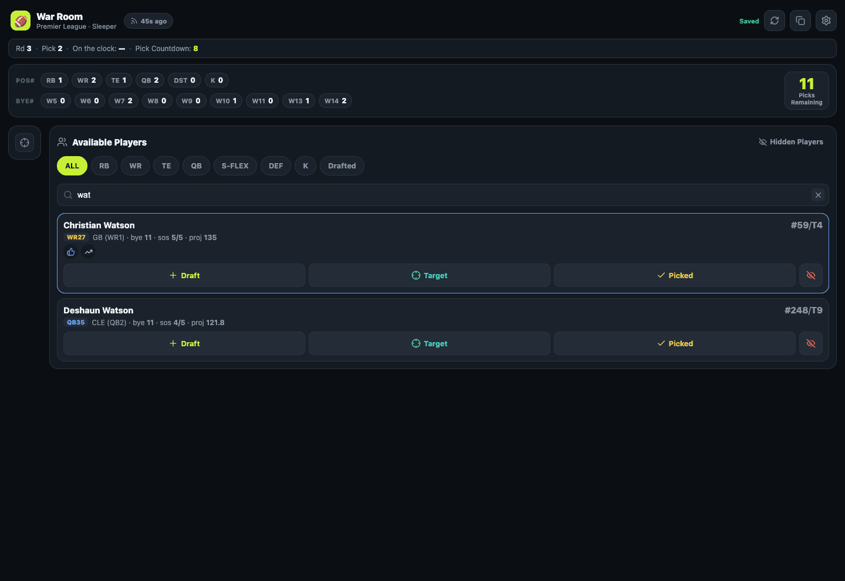The width and height of the screenshot is (845, 581).
Task: Clear the search field with X icon
Action: 818,195
